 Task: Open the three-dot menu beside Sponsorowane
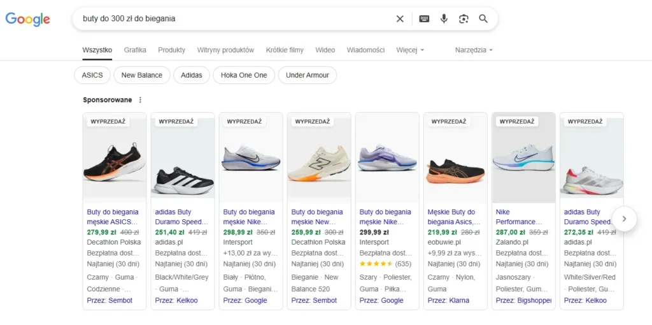pos(141,100)
